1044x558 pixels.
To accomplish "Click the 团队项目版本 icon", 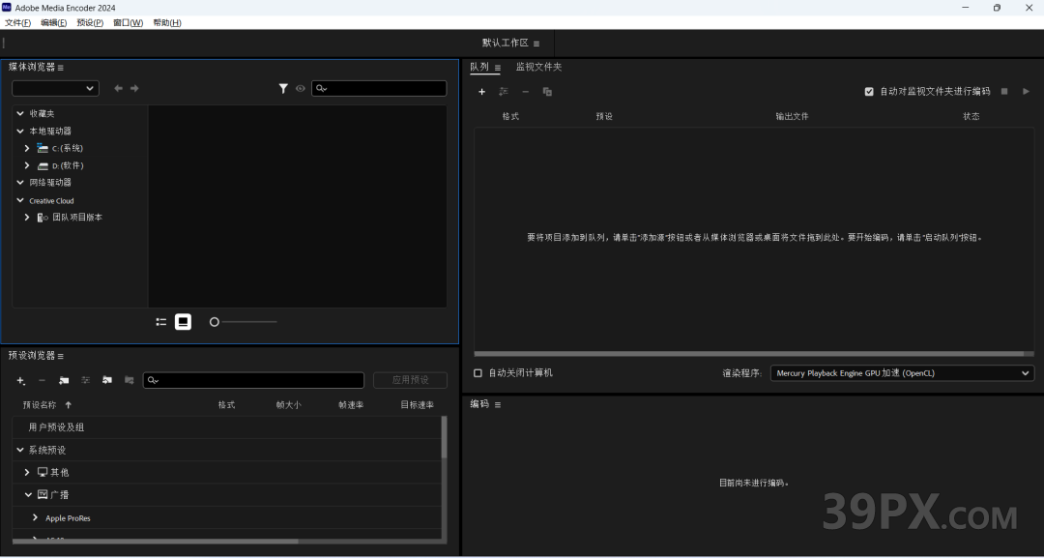I will click(x=43, y=217).
